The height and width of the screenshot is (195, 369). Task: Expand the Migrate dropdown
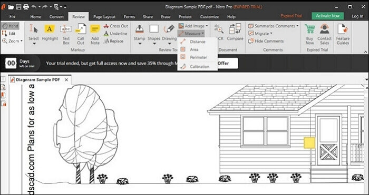click(x=260, y=34)
